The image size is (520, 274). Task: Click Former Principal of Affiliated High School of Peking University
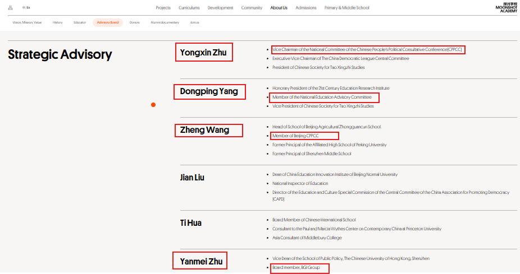(329, 145)
